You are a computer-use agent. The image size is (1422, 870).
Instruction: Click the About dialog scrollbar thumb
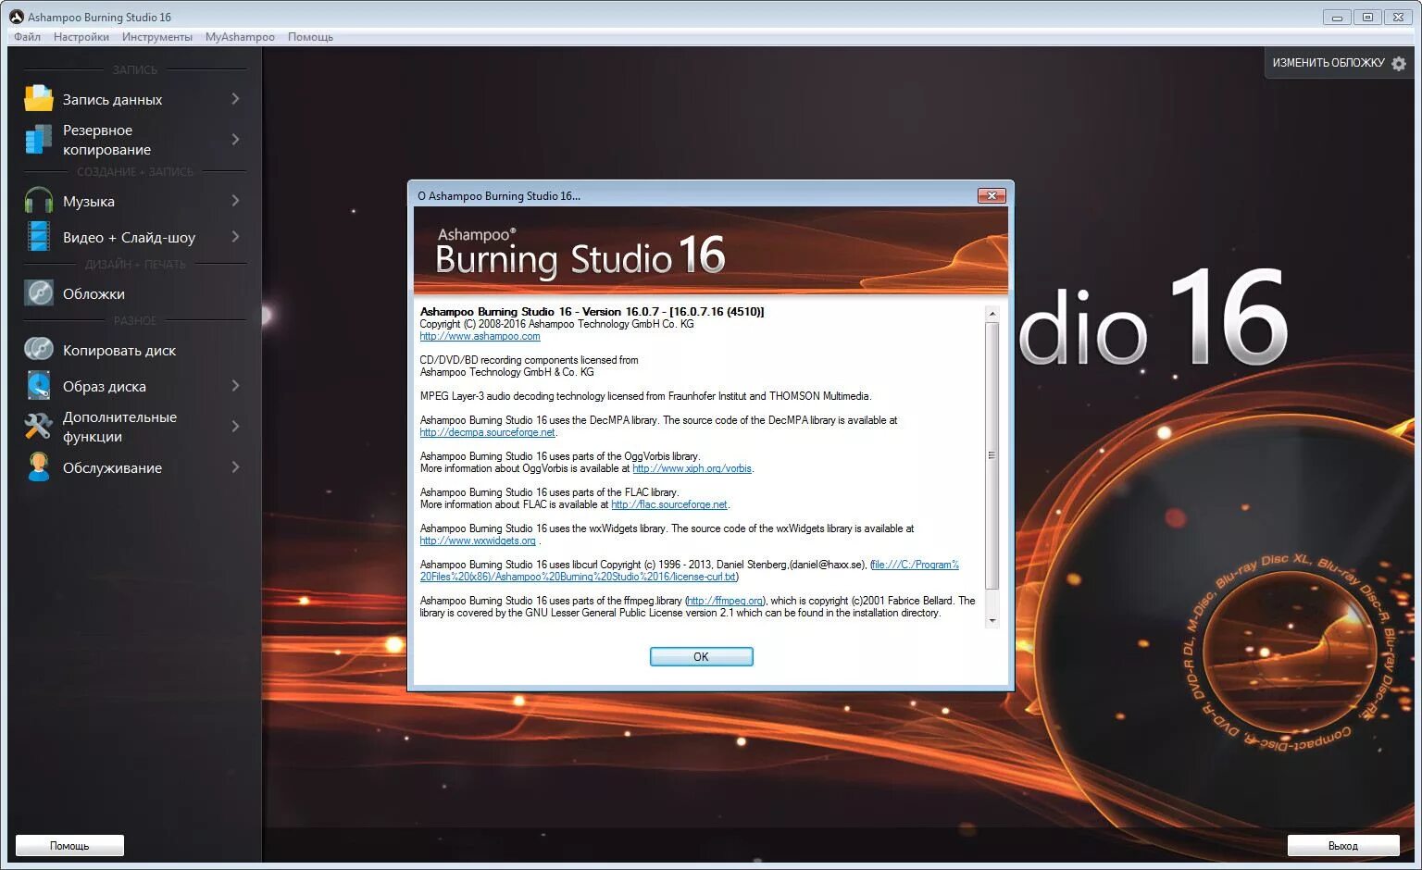(x=992, y=455)
